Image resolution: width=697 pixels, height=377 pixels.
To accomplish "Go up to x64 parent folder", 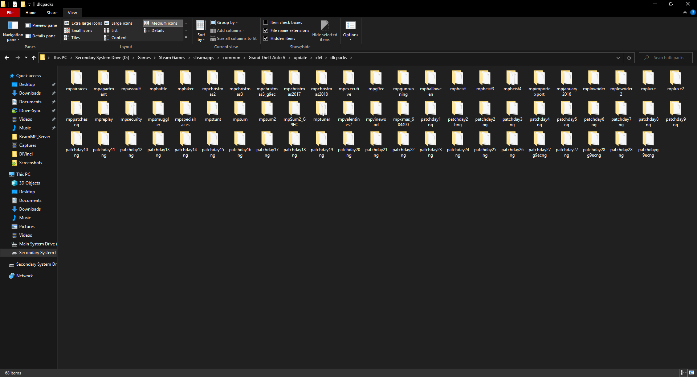I will [34, 58].
